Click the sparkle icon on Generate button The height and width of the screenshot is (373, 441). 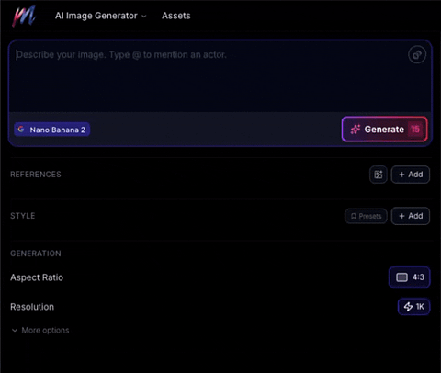coord(356,130)
